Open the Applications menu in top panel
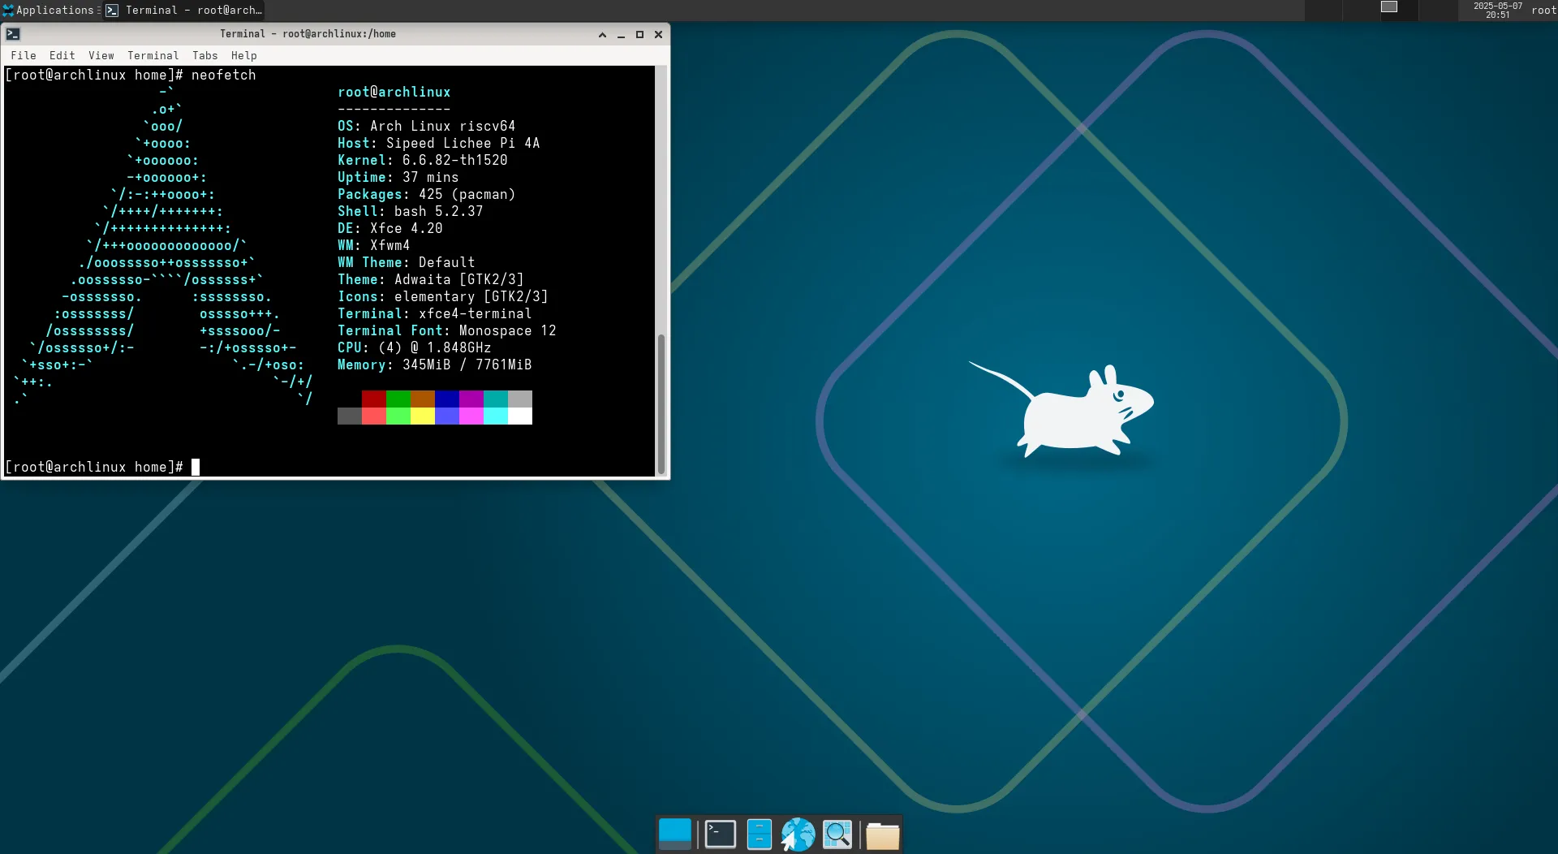The width and height of the screenshot is (1558, 854). (49, 11)
